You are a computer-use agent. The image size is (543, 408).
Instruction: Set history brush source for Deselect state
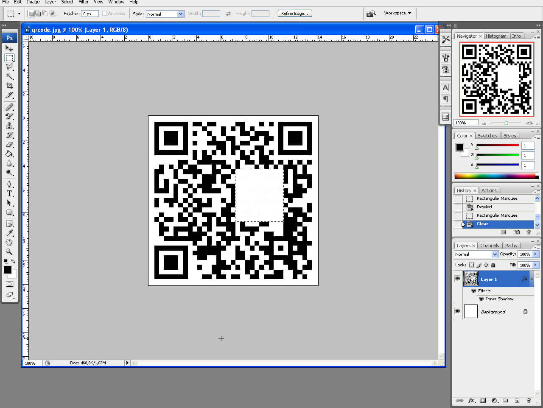(x=458, y=207)
